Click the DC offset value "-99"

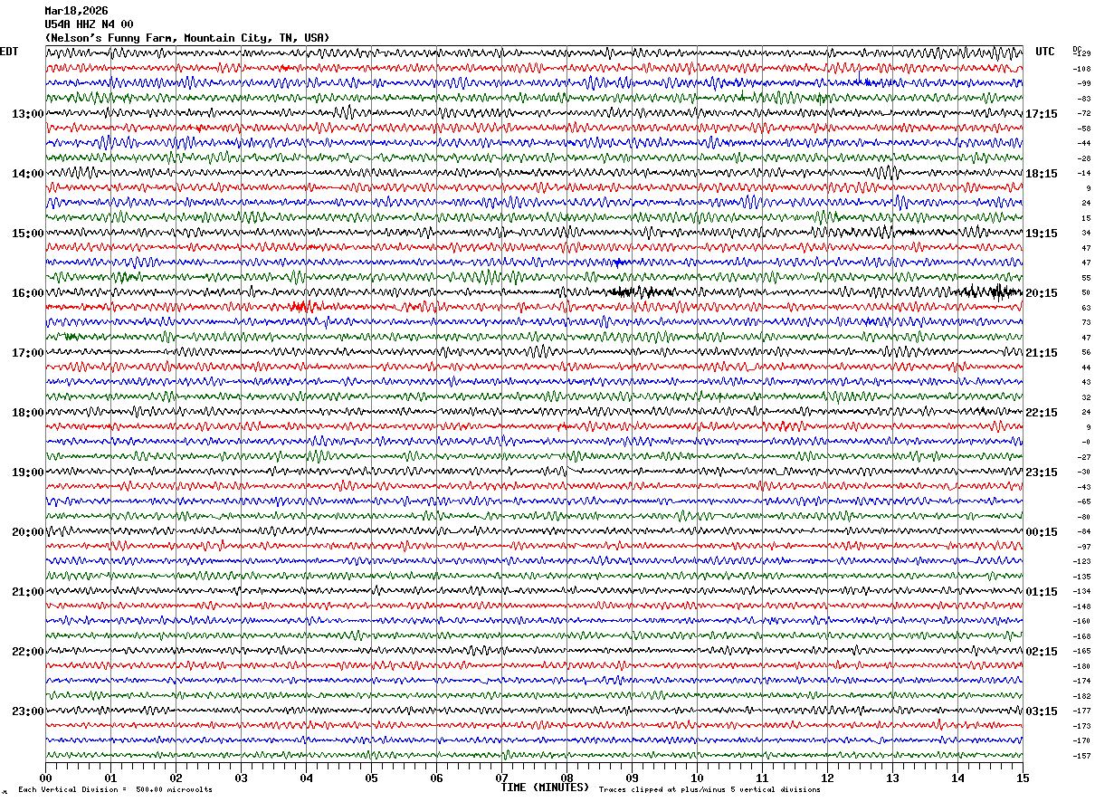[x=1083, y=83]
